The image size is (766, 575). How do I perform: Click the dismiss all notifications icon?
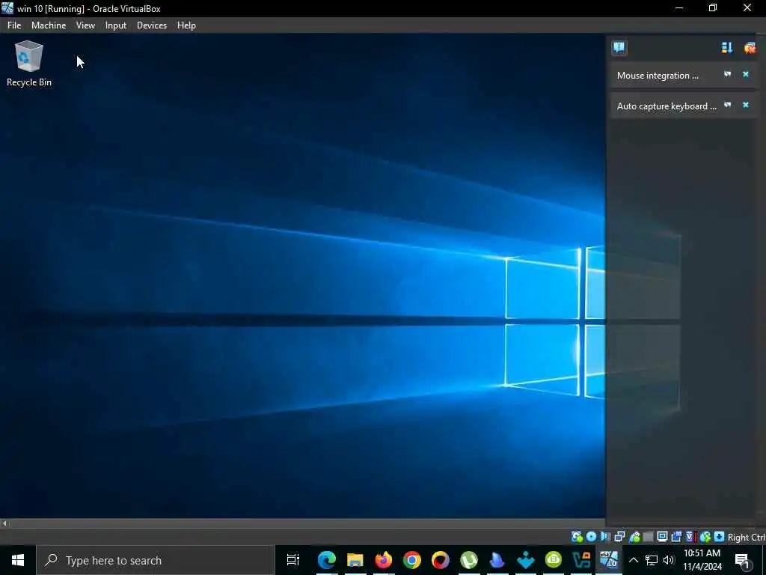(750, 47)
